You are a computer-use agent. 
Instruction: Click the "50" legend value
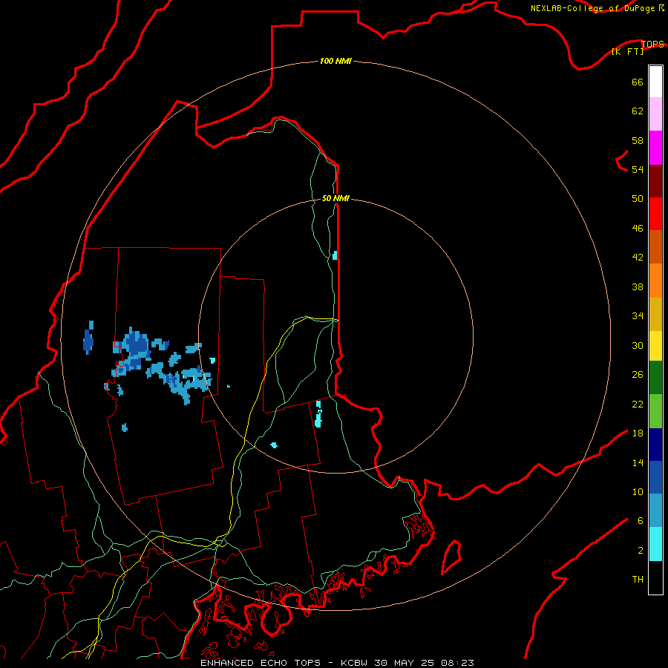[638, 199]
